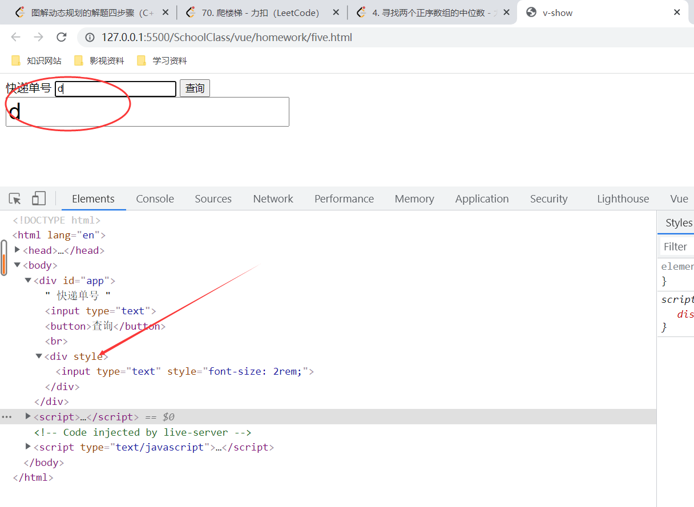
Task: Switch to the 4. 寻找两个正序数组的中位数 tab
Action: click(x=431, y=13)
